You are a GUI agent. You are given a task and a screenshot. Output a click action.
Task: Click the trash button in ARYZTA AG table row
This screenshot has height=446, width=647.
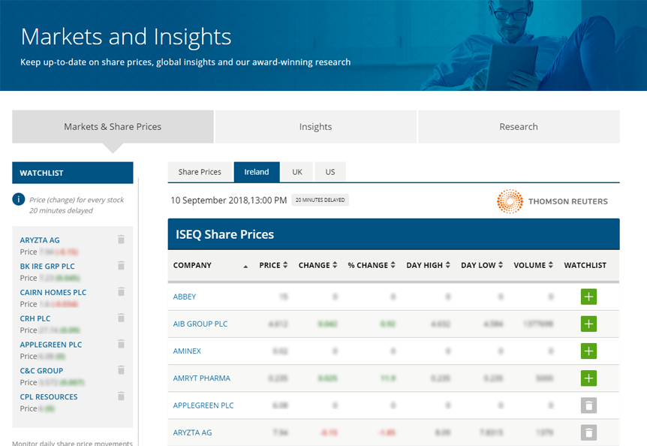[x=588, y=432]
